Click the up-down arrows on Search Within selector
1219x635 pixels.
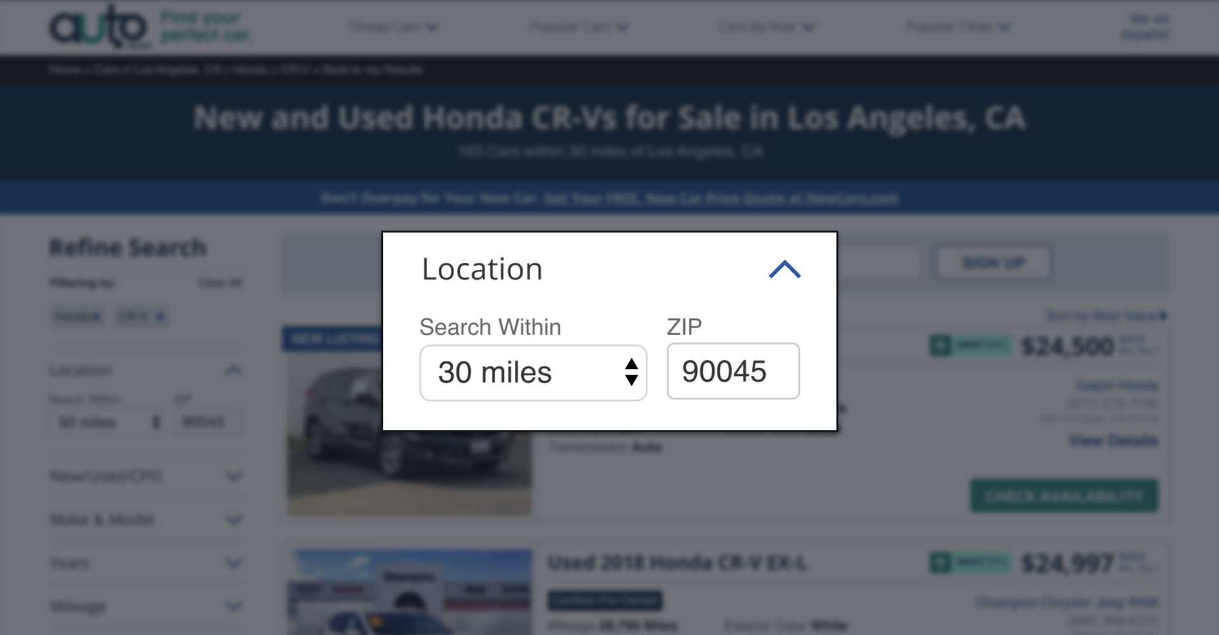point(631,372)
